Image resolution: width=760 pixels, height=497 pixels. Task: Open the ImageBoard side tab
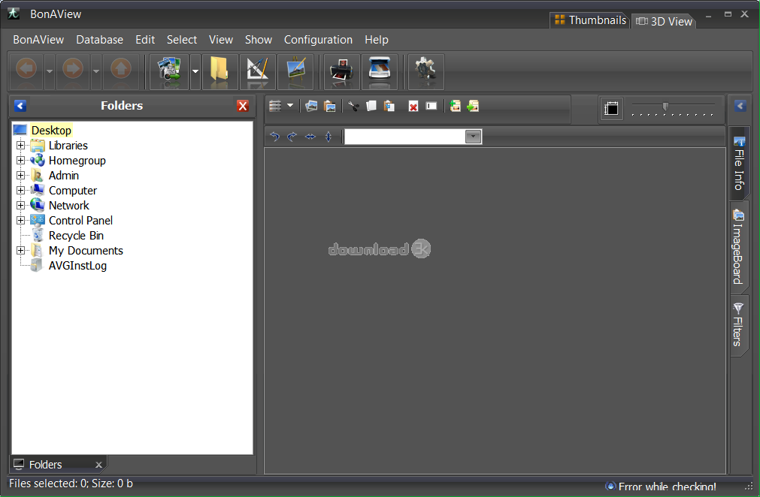737,247
